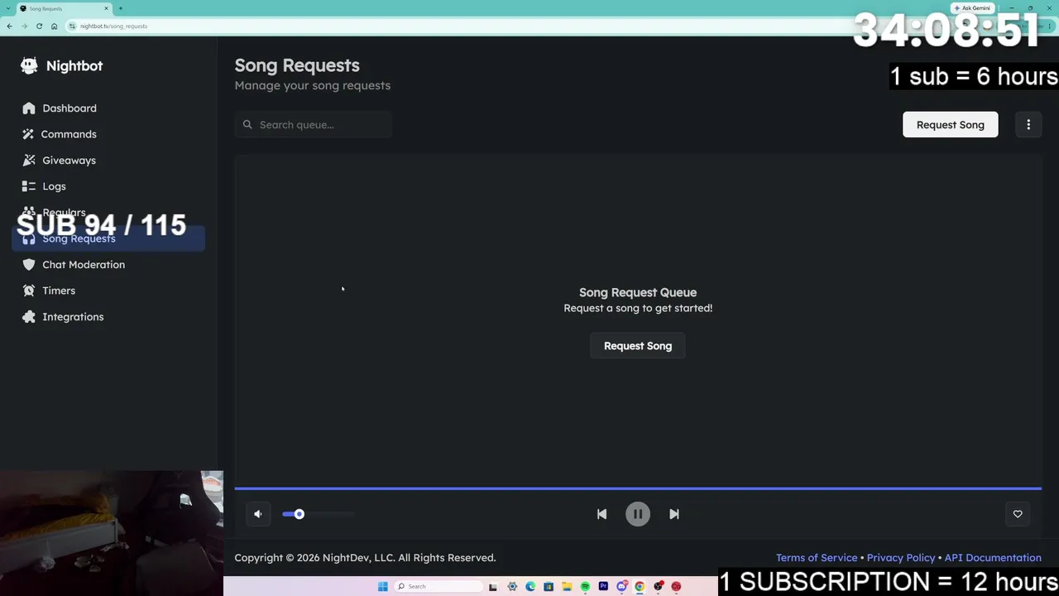Screen dimensions: 1059x596
Task: Go to the Commands page
Action: (108, 134)
